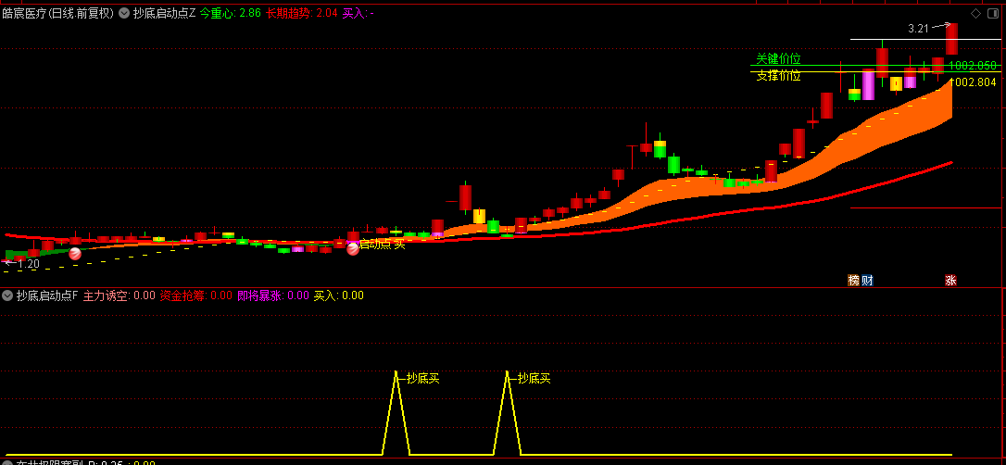This screenshot has width=1006, height=465.
Task: Click the yellow 买入: 0.00 readout
Action: click(x=339, y=295)
